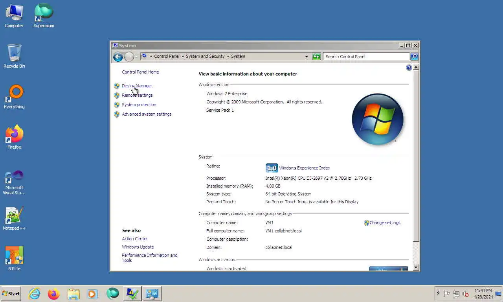This screenshot has width=503, height=302.
Task: Select the Recycle Bin desktop icon
Action: (x=14, y=56)
